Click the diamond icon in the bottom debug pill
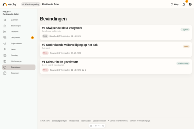 (103, 126)
